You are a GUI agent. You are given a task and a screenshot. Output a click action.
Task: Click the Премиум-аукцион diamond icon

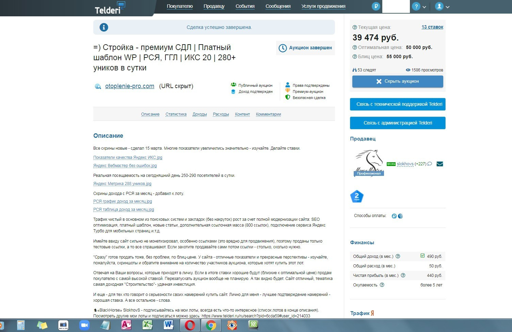[x=288, y=91]
